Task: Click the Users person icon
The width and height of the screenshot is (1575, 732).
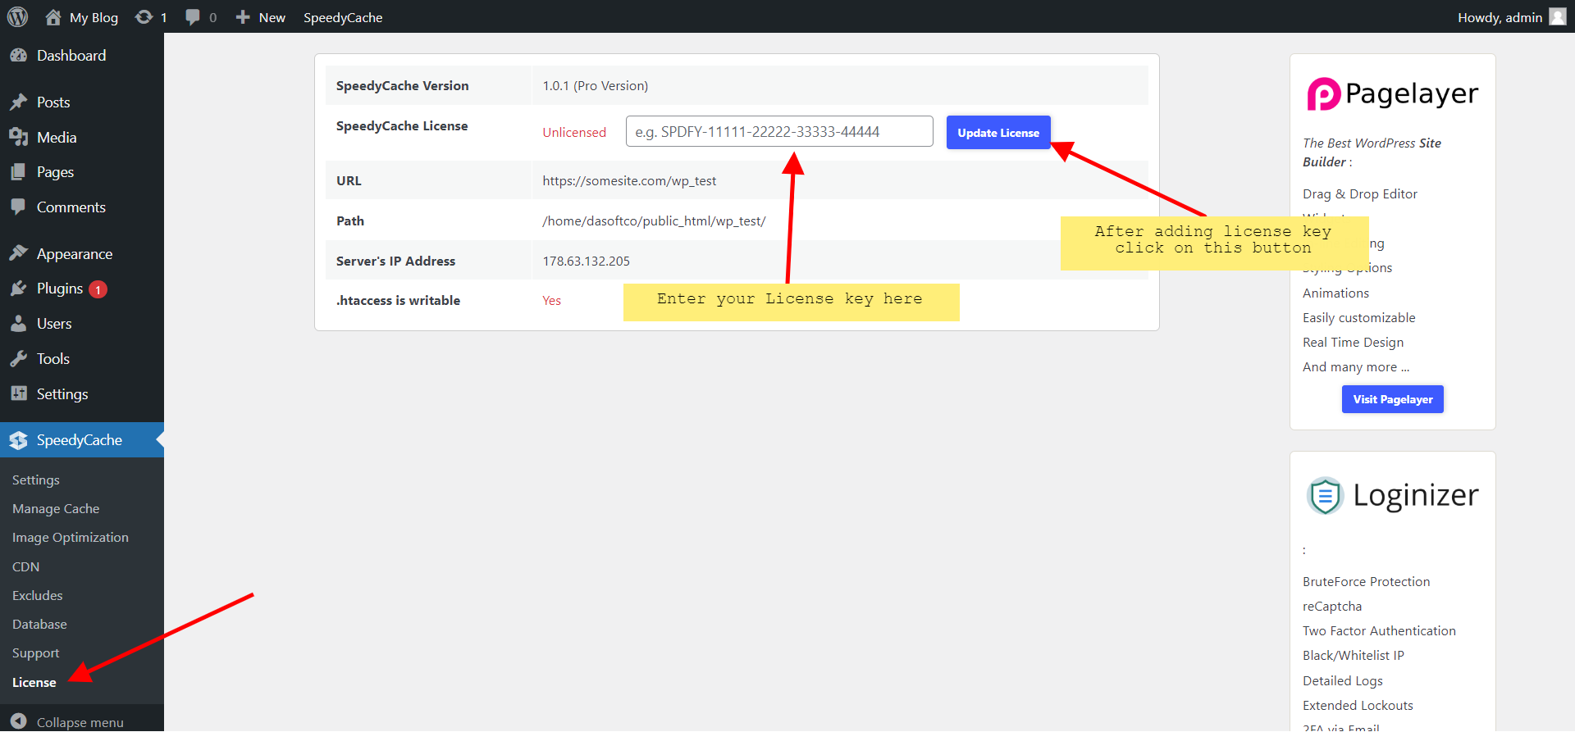Action: pyautogui.click(x=18, y=324)
